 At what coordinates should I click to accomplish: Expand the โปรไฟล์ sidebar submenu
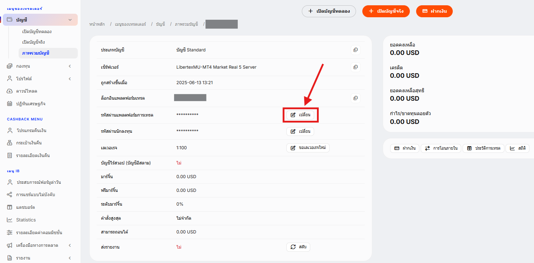70,79
